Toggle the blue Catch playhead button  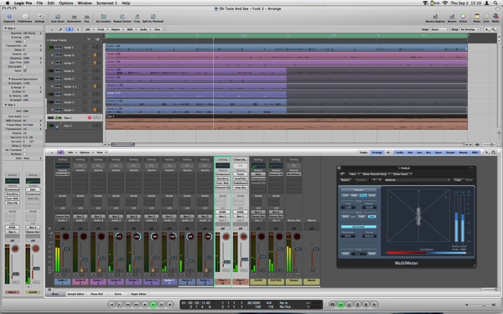pos(69,29)
